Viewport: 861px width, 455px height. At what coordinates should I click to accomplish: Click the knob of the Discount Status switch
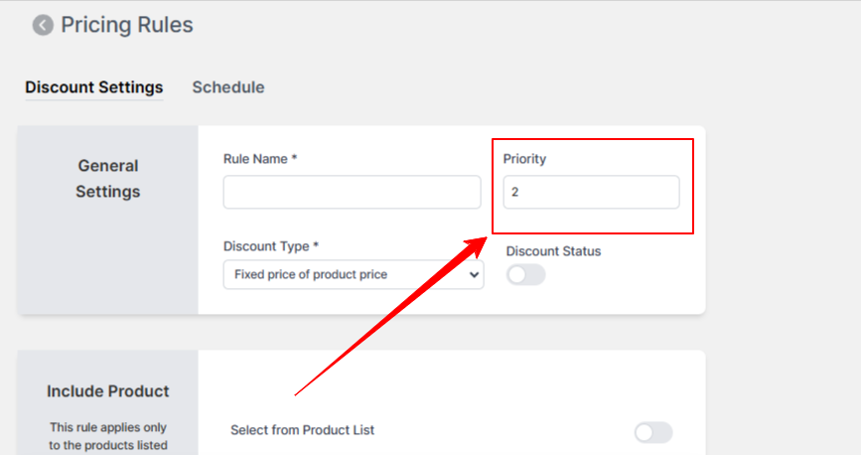tap(517, 275)
